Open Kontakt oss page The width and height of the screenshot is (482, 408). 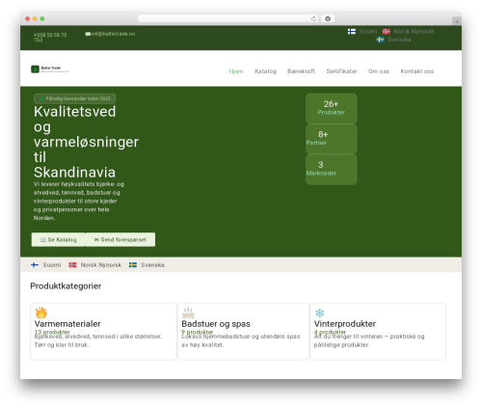417,71
